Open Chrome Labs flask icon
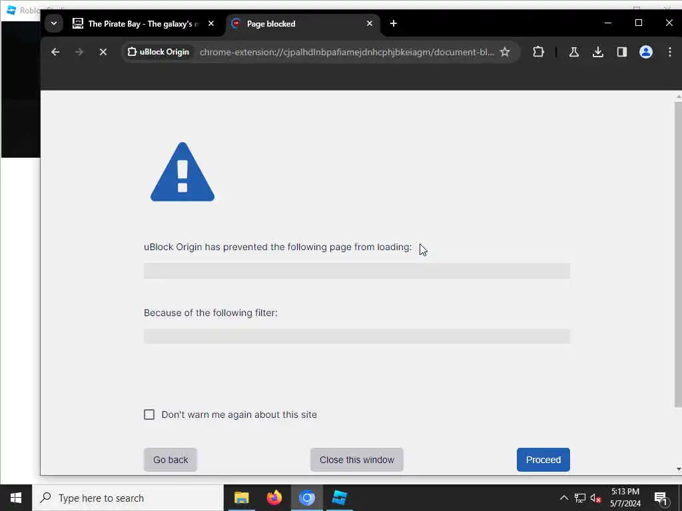 click(573, 52)
